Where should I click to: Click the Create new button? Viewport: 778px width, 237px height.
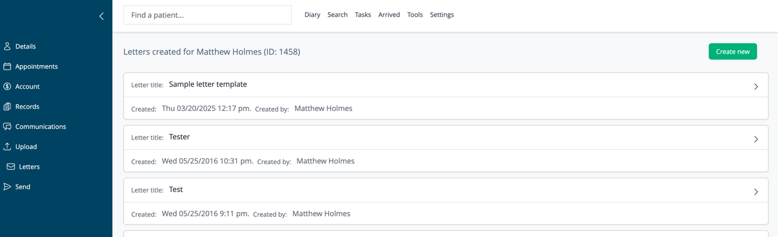(x=732, y=52)
